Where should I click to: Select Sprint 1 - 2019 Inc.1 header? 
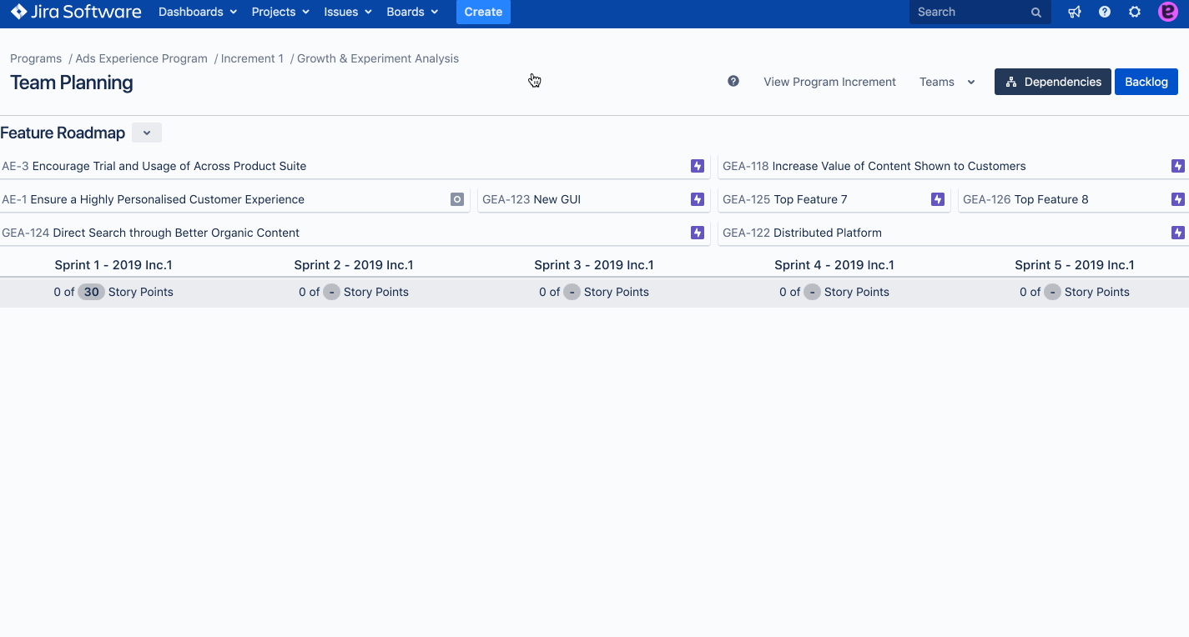(x=113, y=265)
